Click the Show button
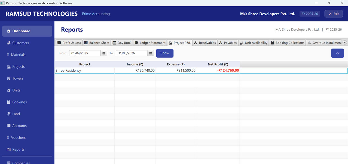The height and width of the screenshot is (164, 348). click(x=165, y=53)
